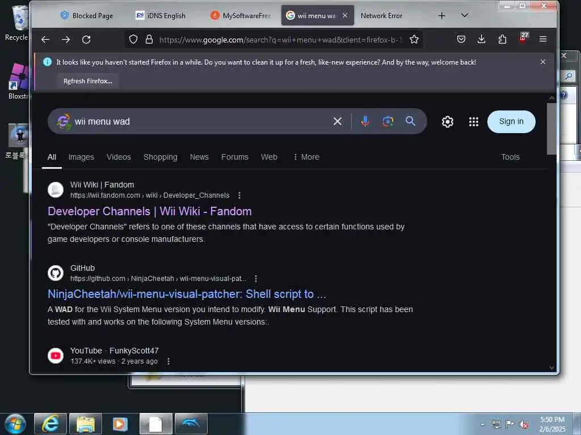
Task: Click the URL address bar field
Action: pyautogui.click(x=280, y=40)
